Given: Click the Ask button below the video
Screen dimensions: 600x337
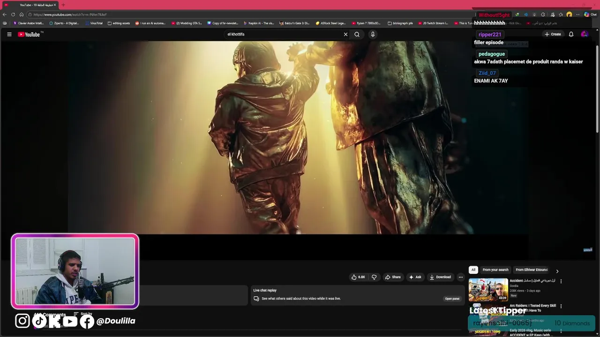Looking at the screenshot, I should click(415, 277).
